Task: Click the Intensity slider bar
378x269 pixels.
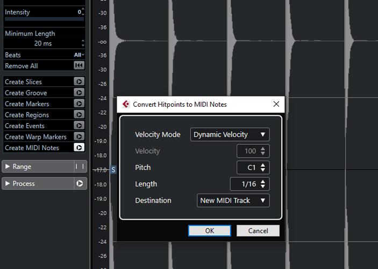Action: [x=44, y=19]
